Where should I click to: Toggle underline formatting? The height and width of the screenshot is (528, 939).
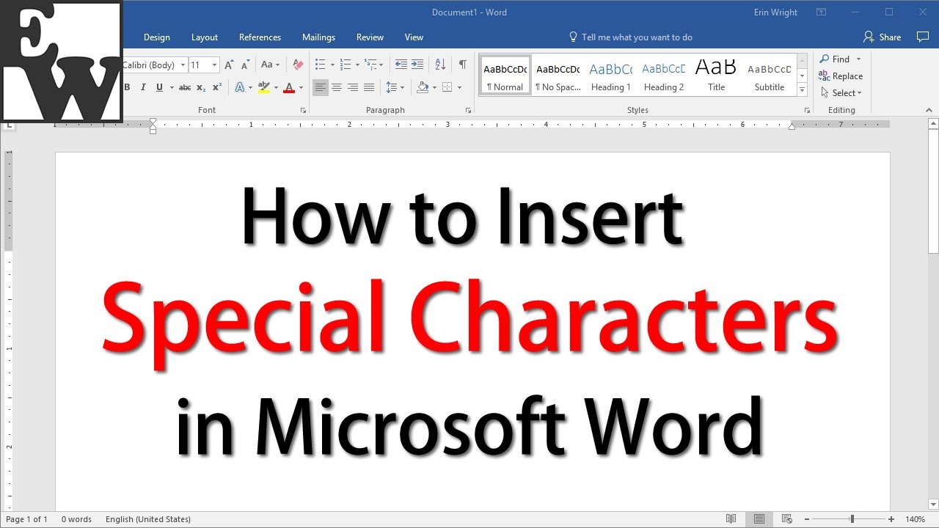tap(159, 87)
